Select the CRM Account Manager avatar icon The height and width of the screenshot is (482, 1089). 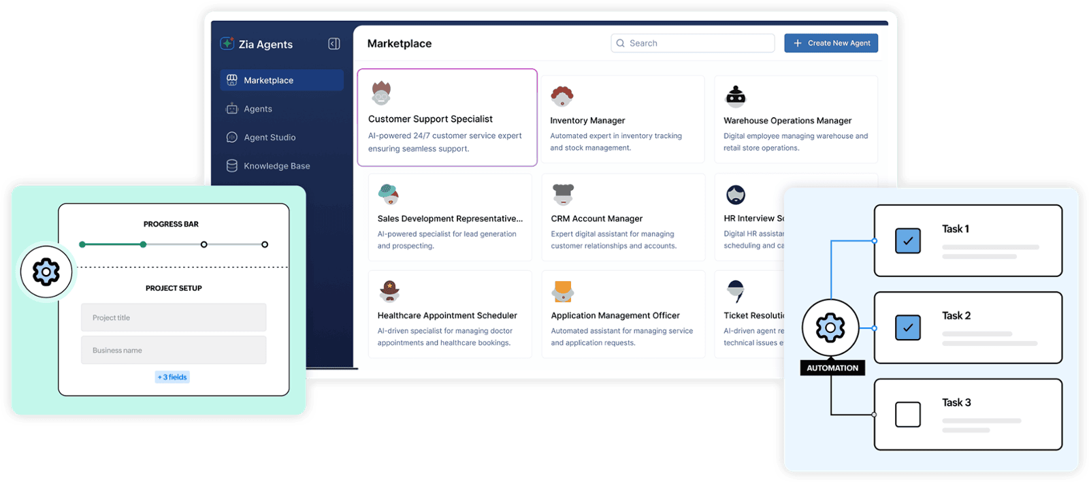point(563,195)
